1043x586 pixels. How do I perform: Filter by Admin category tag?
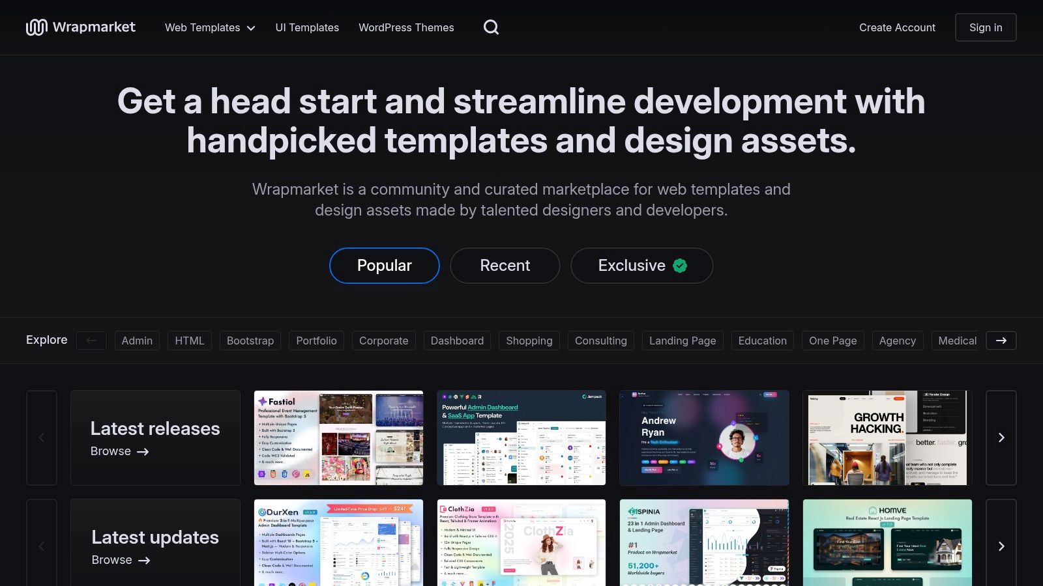(137, 341)
